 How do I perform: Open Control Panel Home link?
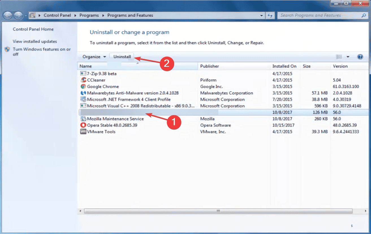coord(33,29)
